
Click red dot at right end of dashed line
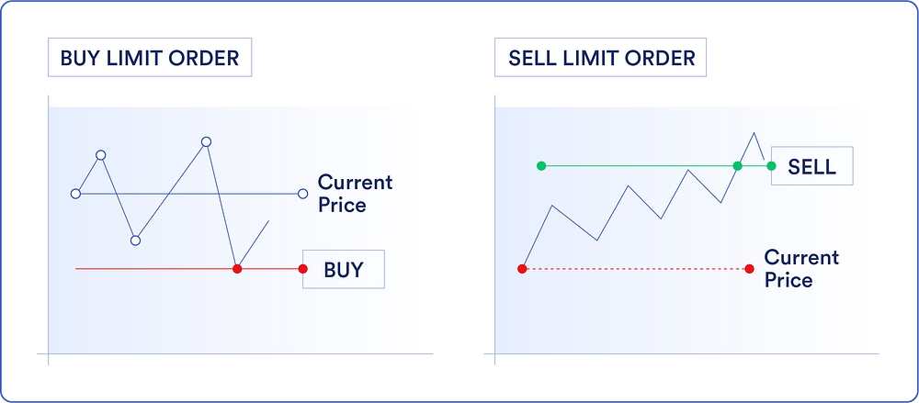click(x=749, y=269)
